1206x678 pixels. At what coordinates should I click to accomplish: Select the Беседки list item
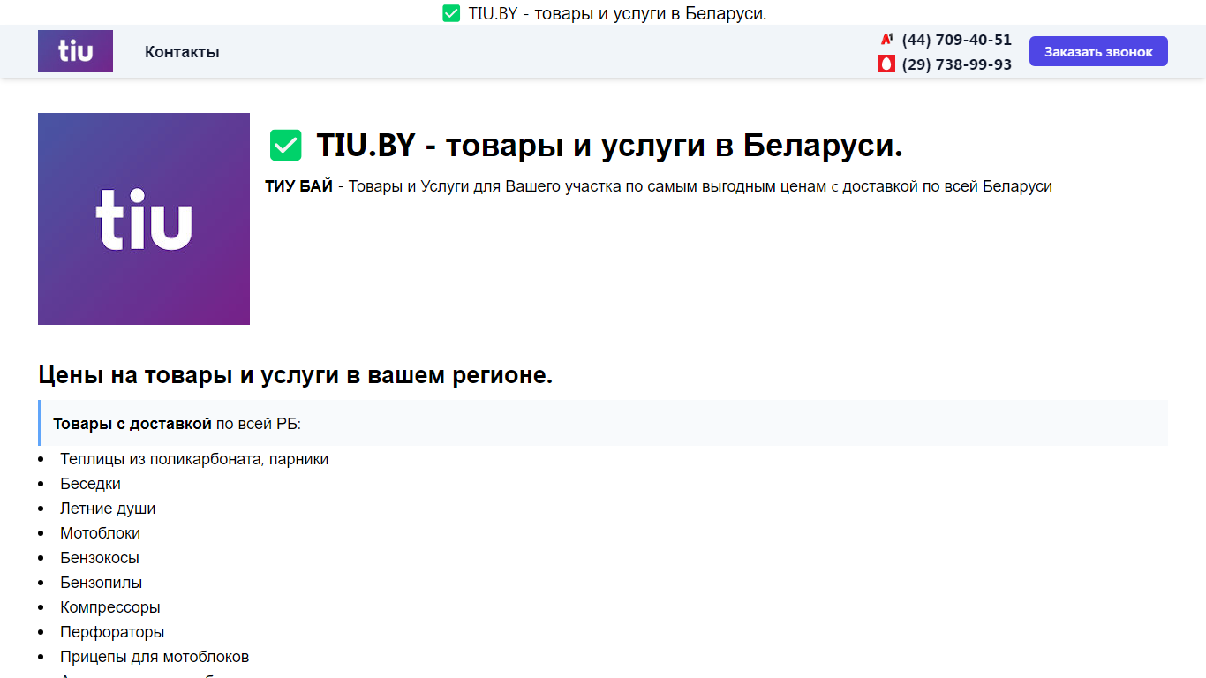click(x=90, y=484)
